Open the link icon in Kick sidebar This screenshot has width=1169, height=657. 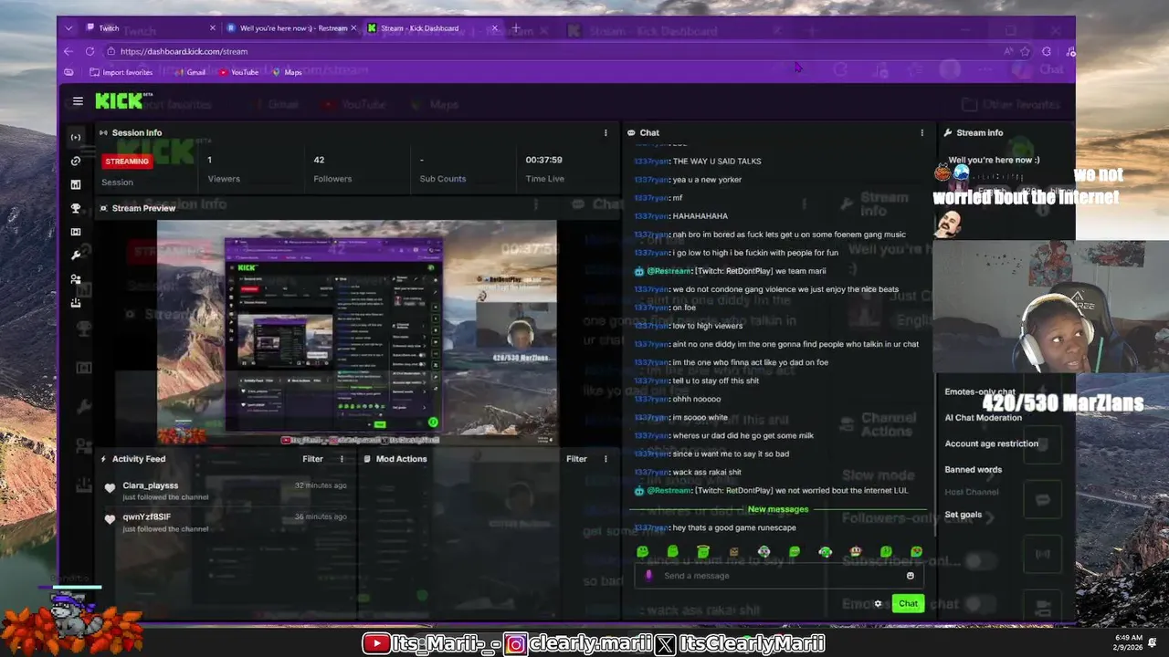click(x=76, y=162)
